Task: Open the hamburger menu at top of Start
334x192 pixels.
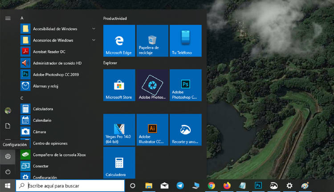Action: (8, 19)
